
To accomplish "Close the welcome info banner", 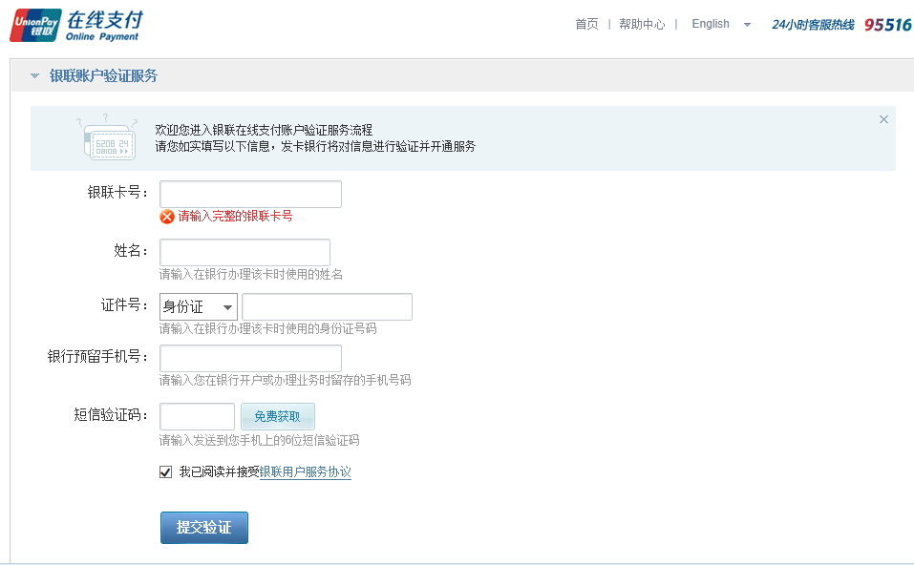I will pyautogui.click(x=883, y=119).
